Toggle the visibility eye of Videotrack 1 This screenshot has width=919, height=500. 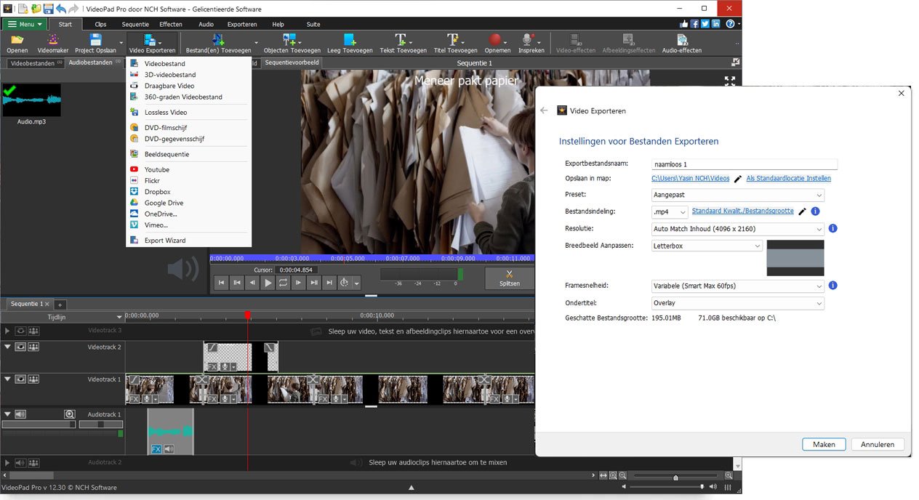20,379
